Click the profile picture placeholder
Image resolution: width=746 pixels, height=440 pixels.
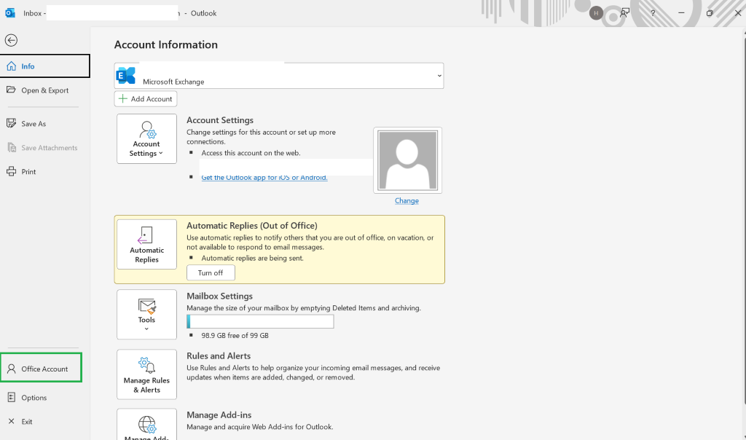tap(407, 160)
